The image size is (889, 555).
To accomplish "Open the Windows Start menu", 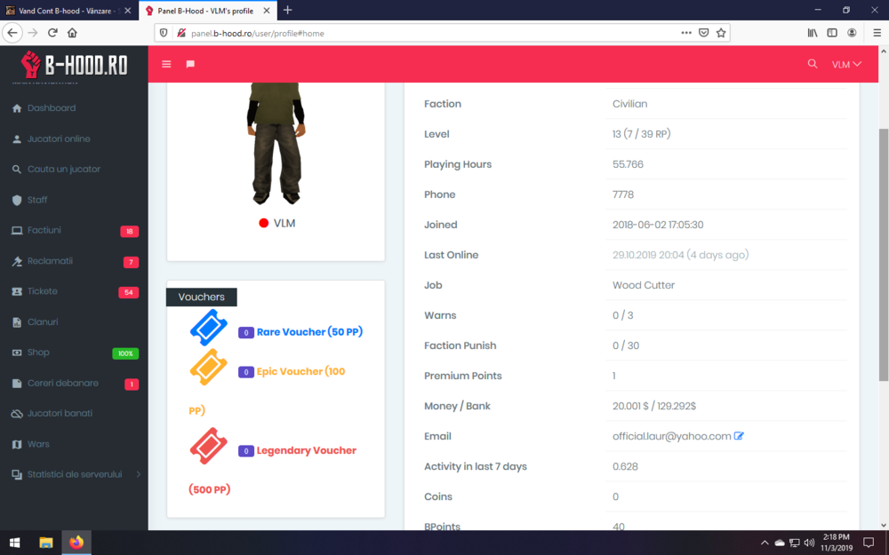I will coord(15,543).
